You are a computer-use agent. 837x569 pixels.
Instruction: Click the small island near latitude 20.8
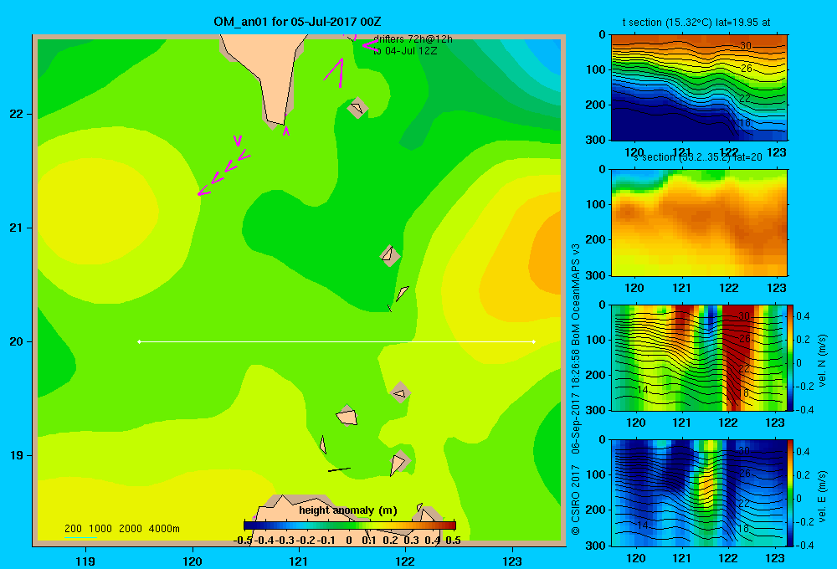click(390, 255)
